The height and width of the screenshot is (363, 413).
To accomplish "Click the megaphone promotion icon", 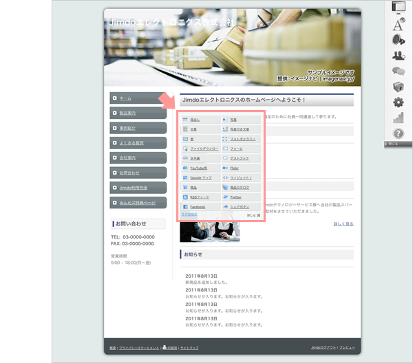I will coord(399,40).
